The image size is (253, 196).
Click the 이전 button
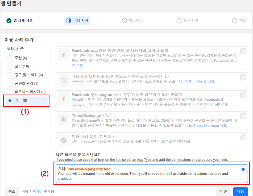pyautogui.click(x=223, y=191)
